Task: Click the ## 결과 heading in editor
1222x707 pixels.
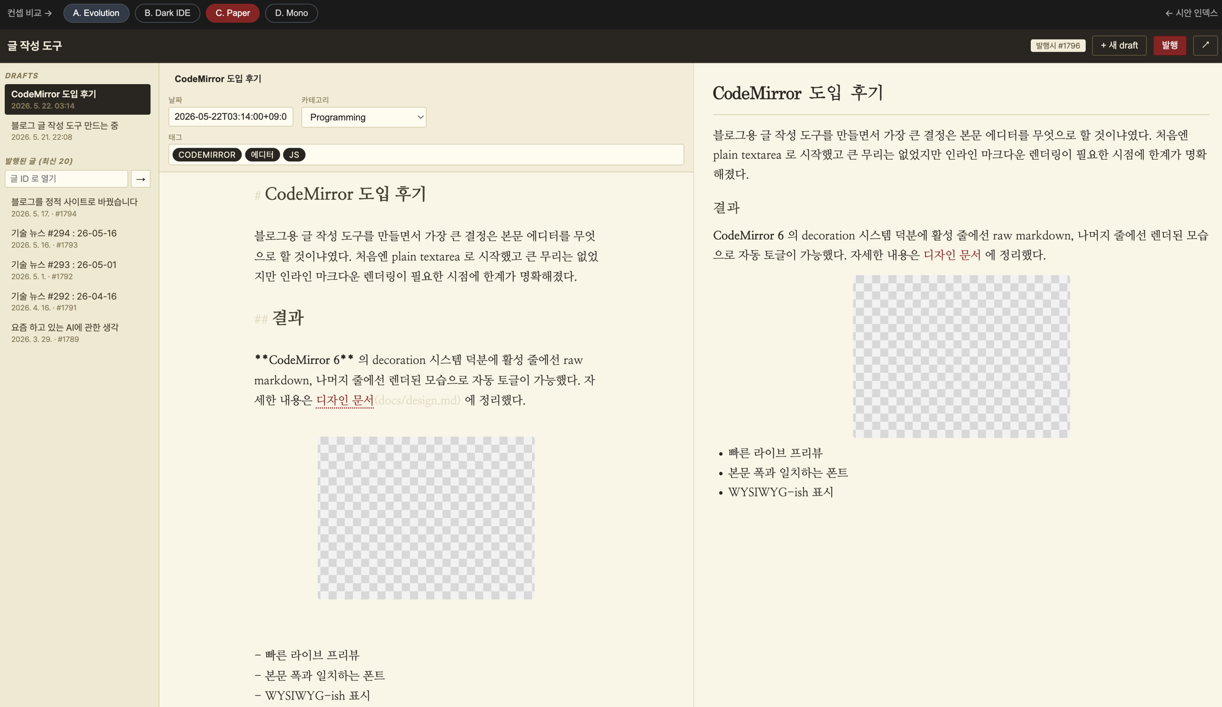Action: point(279,318)
